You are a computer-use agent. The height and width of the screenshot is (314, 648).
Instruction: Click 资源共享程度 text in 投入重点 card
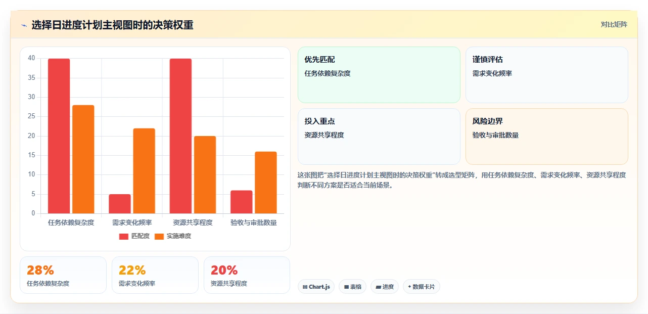click(x=325, y=135)
